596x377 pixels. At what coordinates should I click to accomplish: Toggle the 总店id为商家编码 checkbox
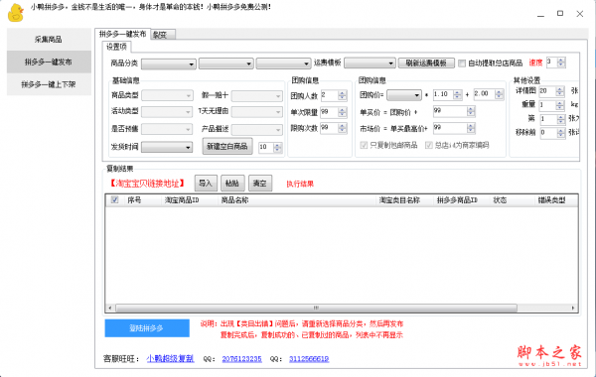point(429,146)
